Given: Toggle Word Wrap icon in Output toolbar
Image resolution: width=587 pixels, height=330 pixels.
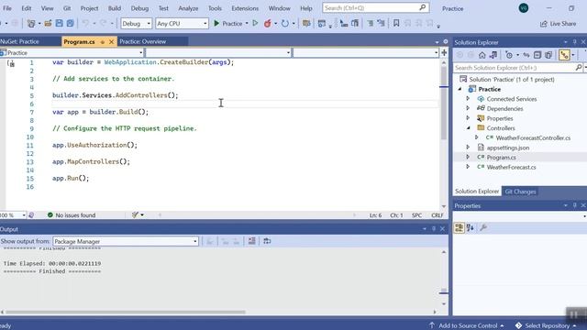Looking at the screenshot, I should pos(267,241).
